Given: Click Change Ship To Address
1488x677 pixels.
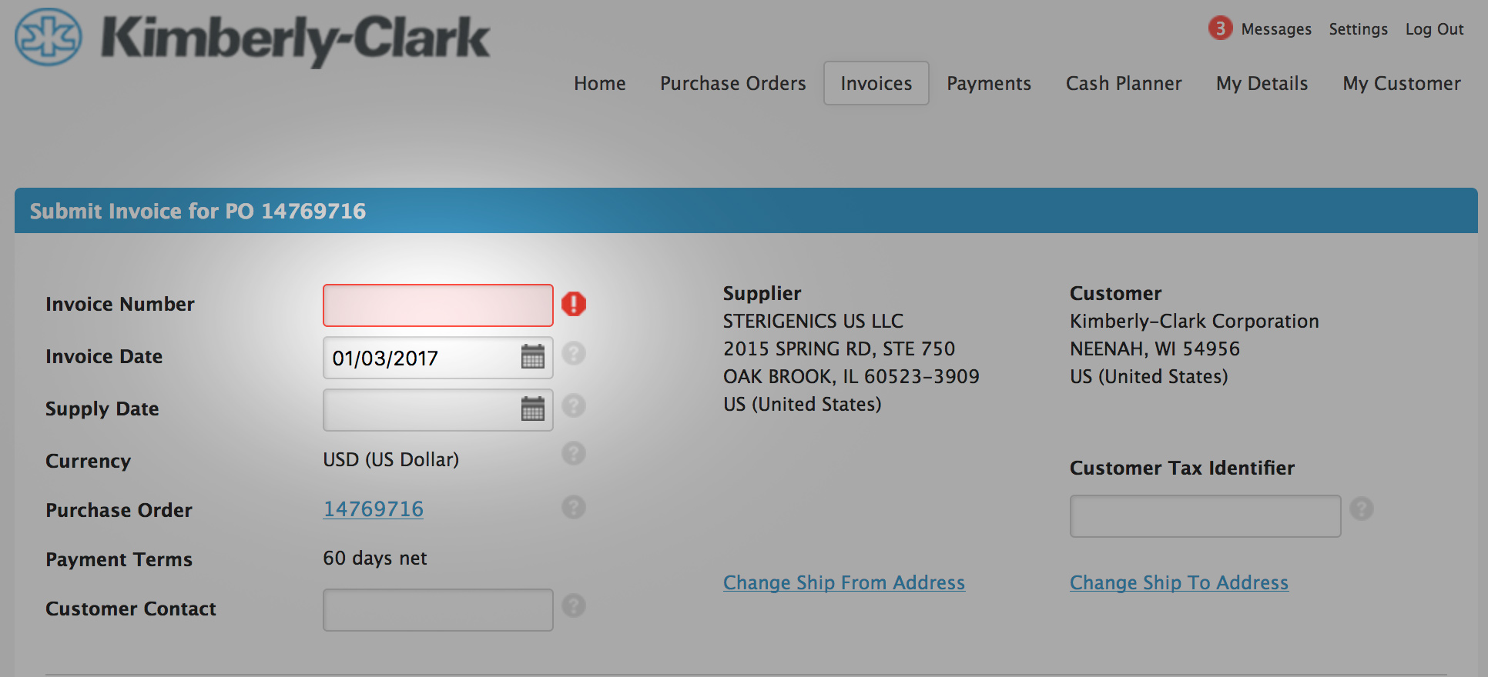Looking at the screenshot, I should [1179, 582].
